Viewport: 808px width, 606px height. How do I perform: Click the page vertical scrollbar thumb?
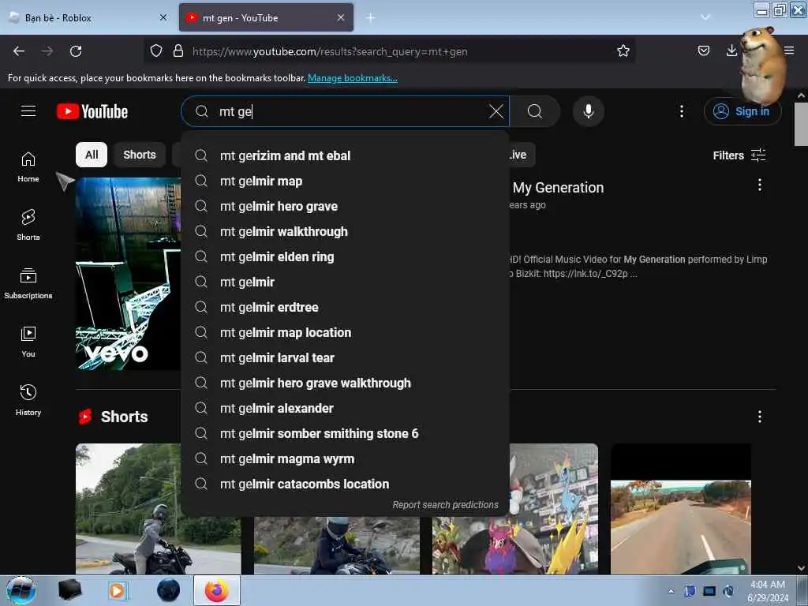(801, 124)
